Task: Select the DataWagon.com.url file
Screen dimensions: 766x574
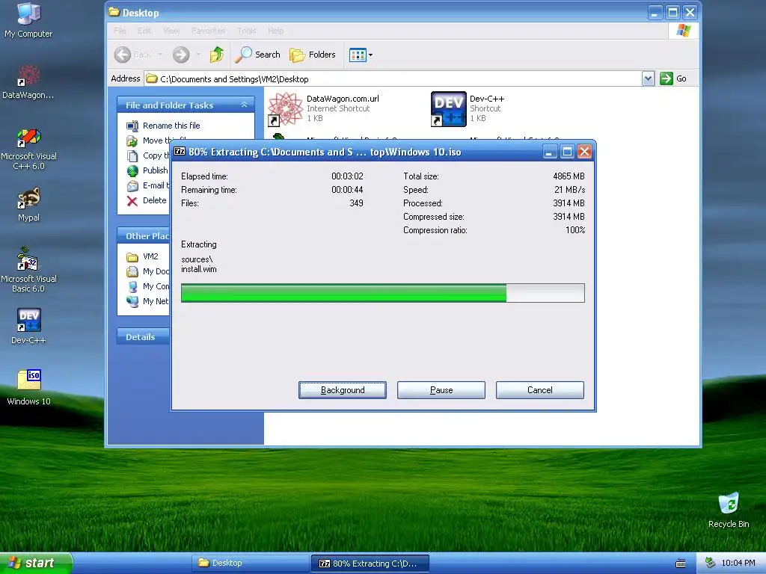Action: click(x=325, y=108)
